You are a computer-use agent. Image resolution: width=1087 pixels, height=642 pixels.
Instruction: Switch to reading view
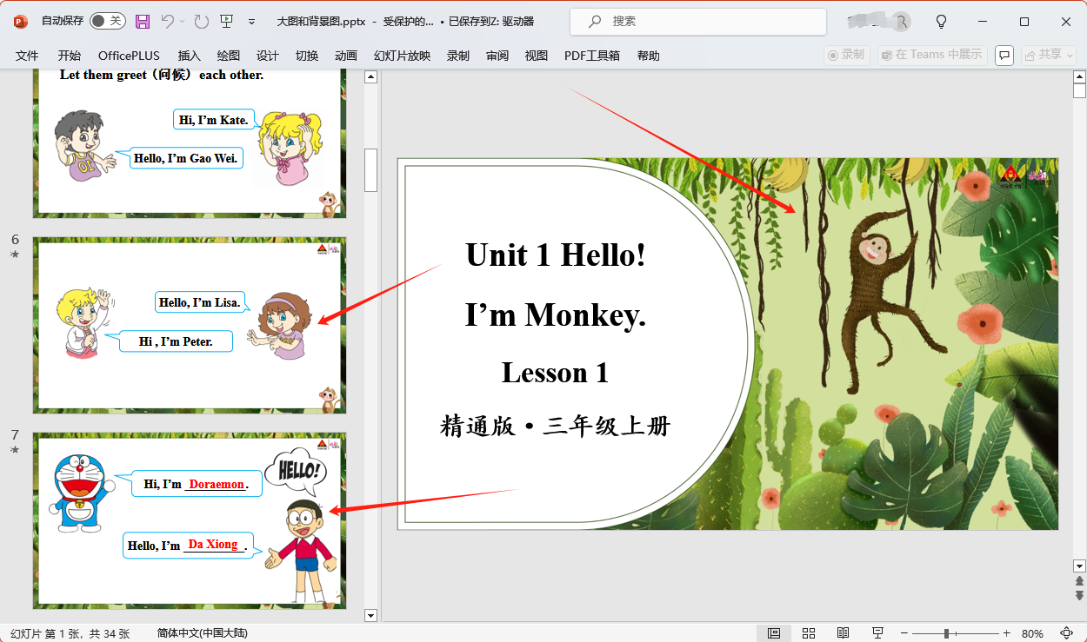coord(843,633)
